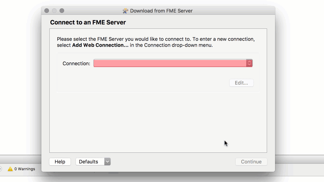Close the Download from FME Server dialog
The width and height of the screenshot is (324, 182).
pyautogui.click(x=47, y=11)
